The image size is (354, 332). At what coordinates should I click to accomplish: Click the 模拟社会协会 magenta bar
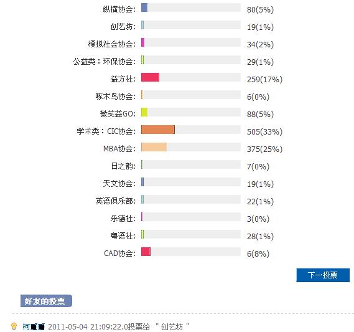[142, 42]
